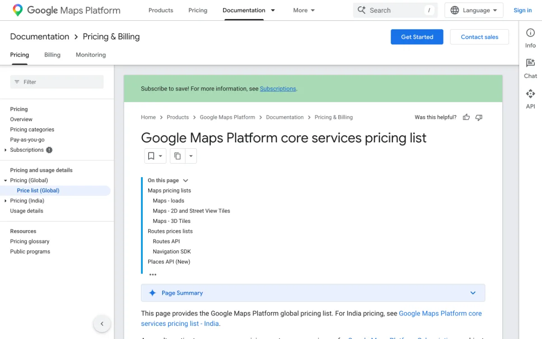
Task: Expand the Pricing (India) section
Action: point(5,201)
